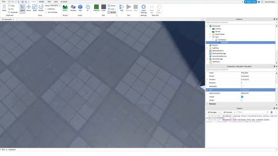Image resolution: width=278 pixels, height=156 pixels.
Task: Open the UI insert tool
Action: click(x=88, y=8)
